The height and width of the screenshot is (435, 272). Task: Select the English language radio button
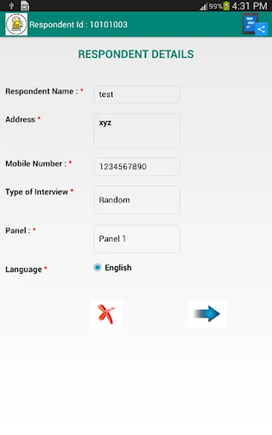tap(97, 267)
